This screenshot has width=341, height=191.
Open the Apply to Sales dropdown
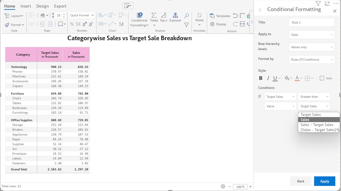tap(311, 35)
